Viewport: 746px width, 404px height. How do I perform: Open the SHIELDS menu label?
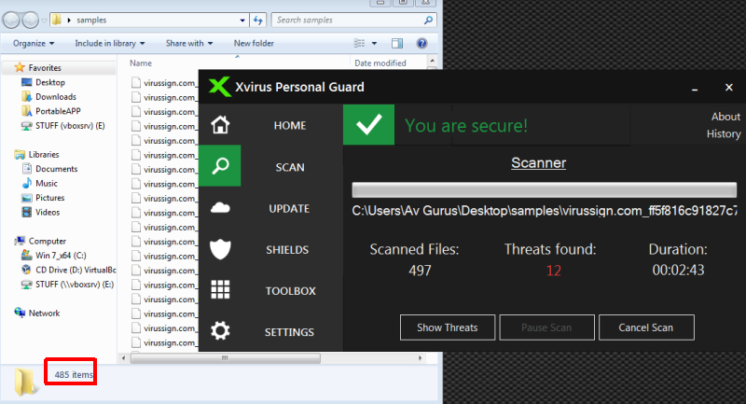pyautogui.click(x=287, y=250)
